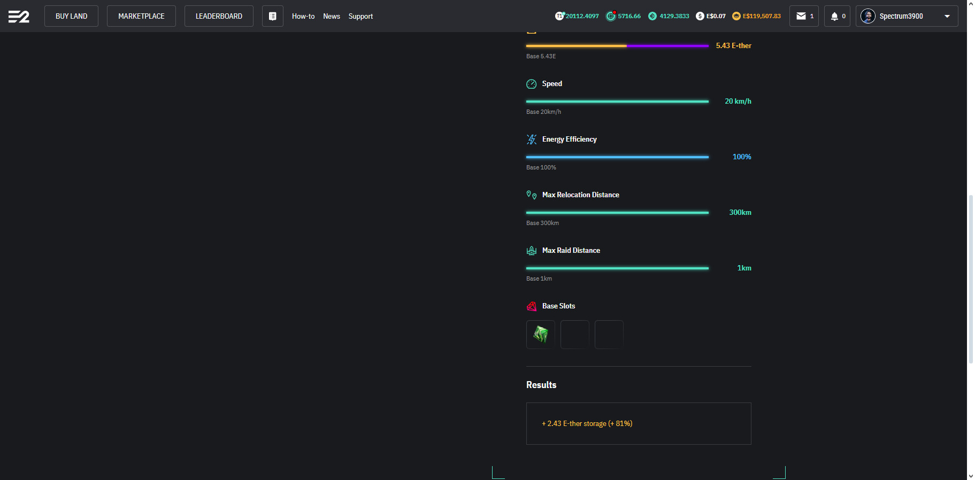
Task: Click the document list icon button
Action: coord(273,16)
